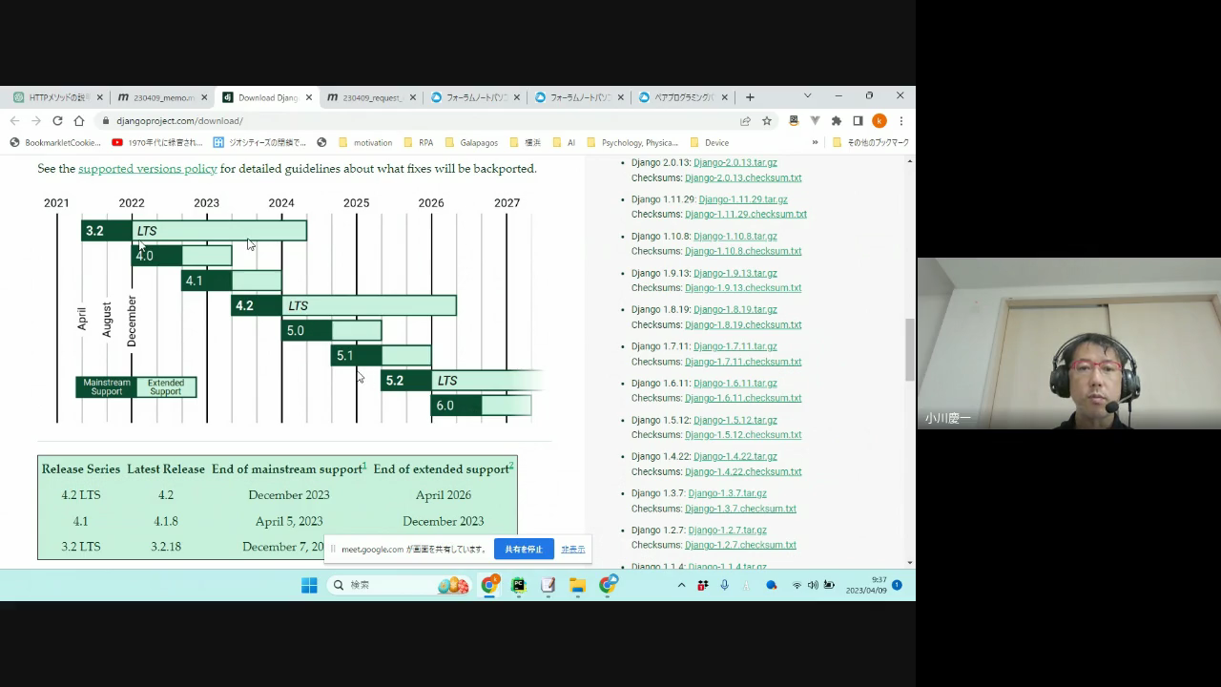Open File Explorer from the taskbar

[577, 585]
